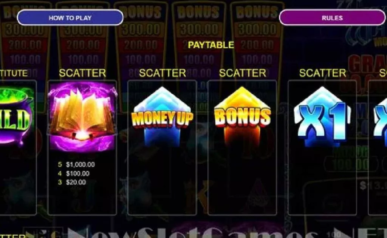Select the 4 symbols $100.00 payout row
Image resolution: width=387 pixels, height=238 pixels.
(74, 174)
